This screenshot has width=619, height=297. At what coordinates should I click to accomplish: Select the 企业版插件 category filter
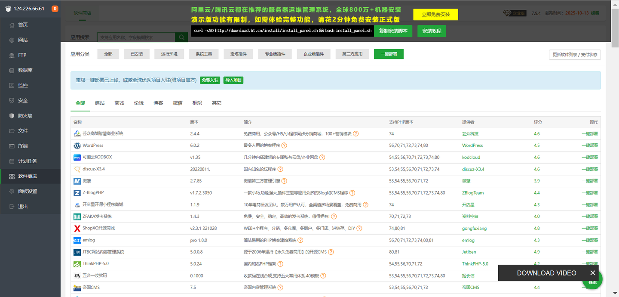[313, 54]
